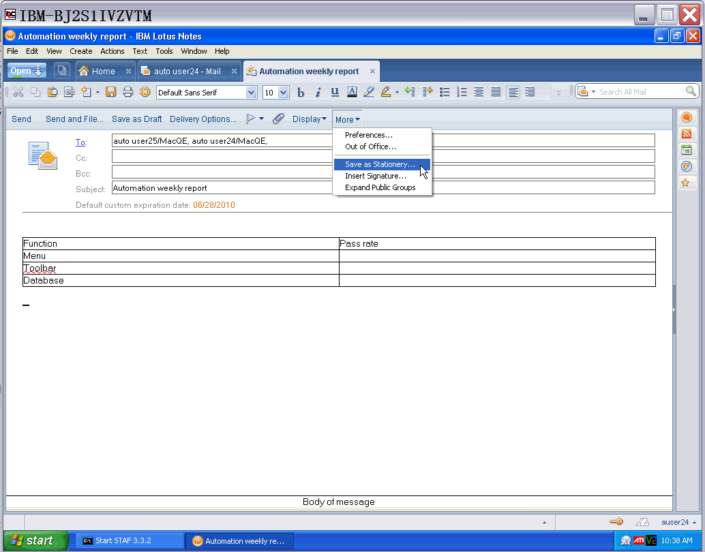The width and height of the screenshot is (705, 552).
Task: Close the Automation weekly report tab
Action: 372,71
